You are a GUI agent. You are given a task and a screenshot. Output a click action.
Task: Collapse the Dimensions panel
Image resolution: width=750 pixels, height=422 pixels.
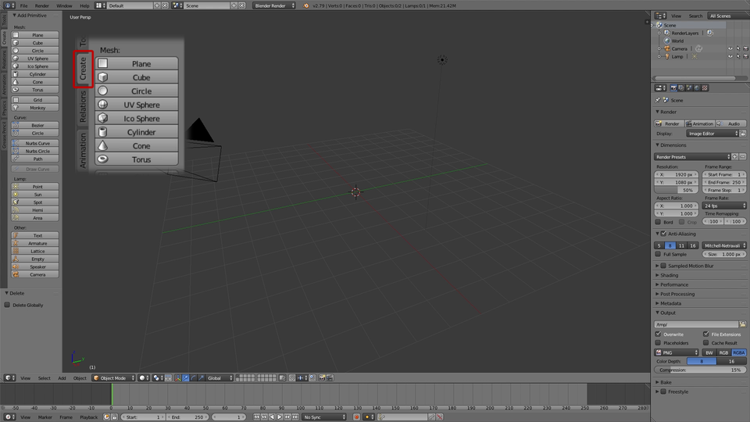point(673,145)
